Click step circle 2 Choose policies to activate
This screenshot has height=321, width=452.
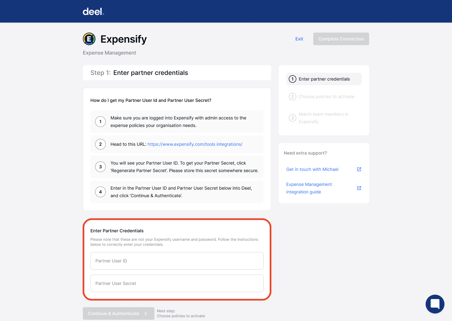pyautogui.click(x=292, y=97)
